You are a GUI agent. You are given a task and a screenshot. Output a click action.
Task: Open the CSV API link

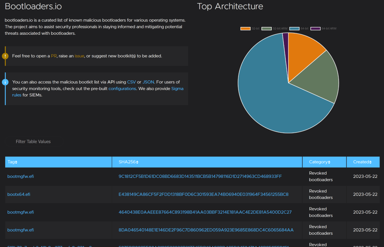click(131, 82)
